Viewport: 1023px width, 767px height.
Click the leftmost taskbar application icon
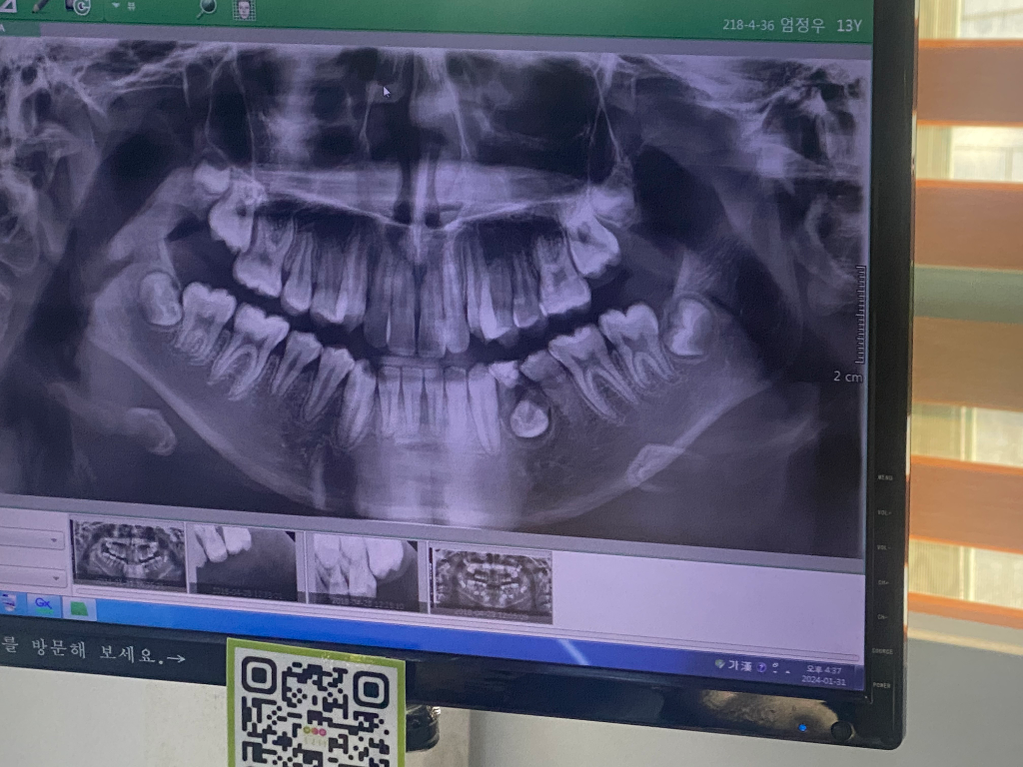coord(8,601)
